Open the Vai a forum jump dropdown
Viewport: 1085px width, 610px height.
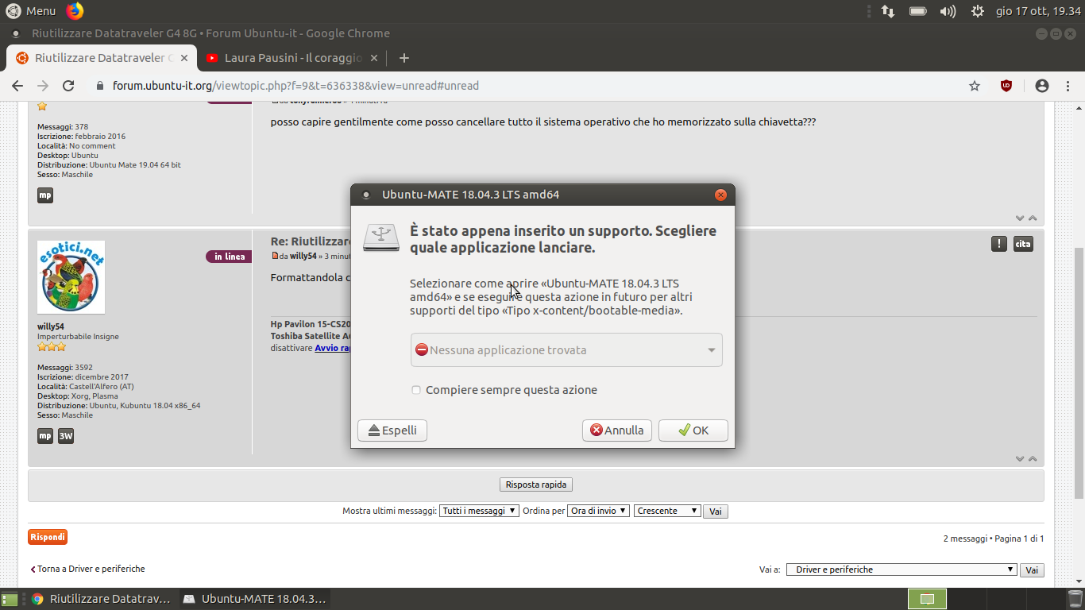(902, 569)
